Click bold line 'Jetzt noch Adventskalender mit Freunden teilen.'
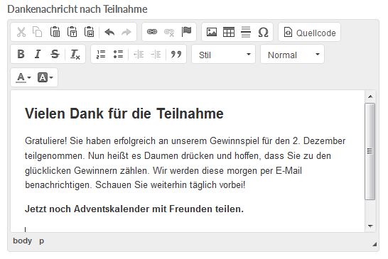The height and width of the screenshot is (259, 388). [134, 209]
